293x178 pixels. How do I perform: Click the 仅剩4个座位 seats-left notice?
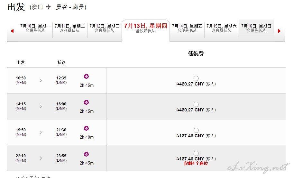(x=196, y=163)
